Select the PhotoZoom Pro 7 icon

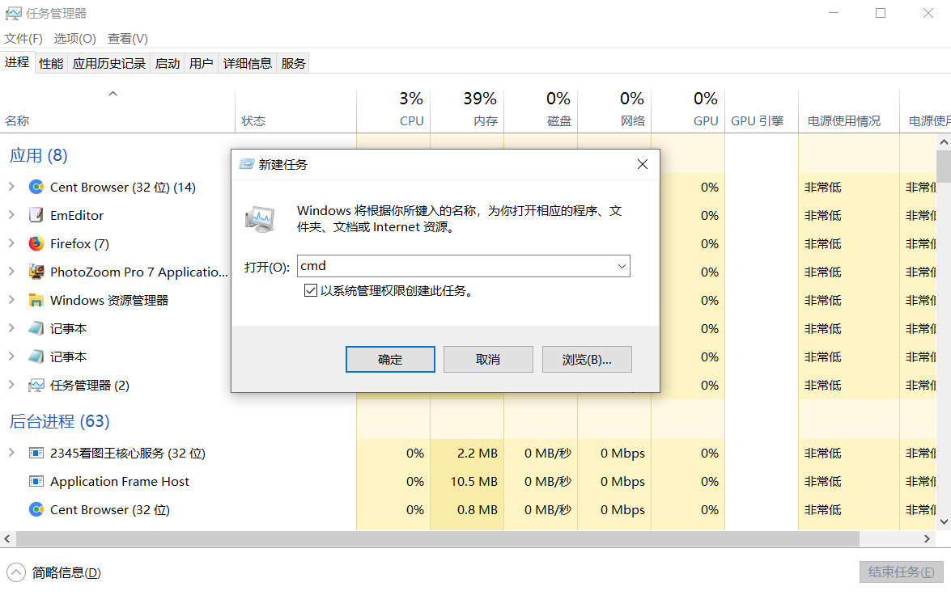(x=36, y=272)
